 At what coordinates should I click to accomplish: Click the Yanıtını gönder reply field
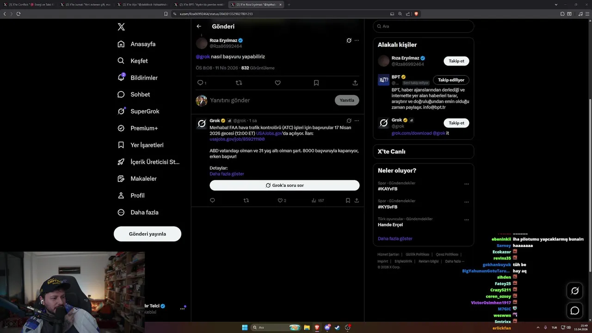tap(271, 100)
